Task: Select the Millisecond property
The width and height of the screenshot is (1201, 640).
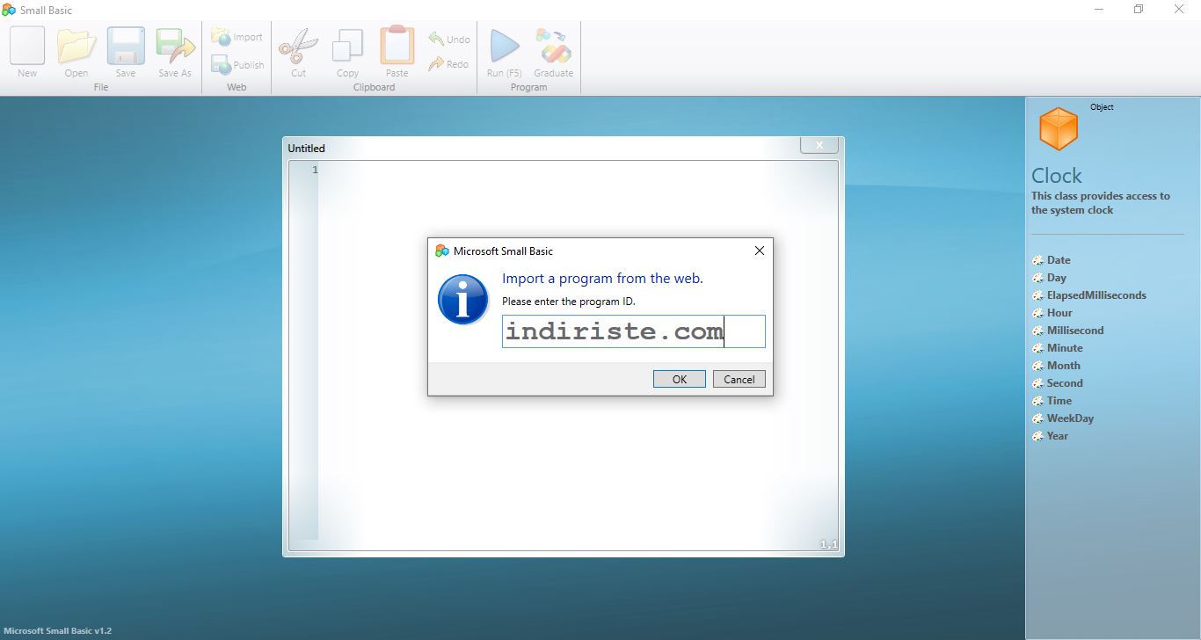Action: pos(1075,331)
